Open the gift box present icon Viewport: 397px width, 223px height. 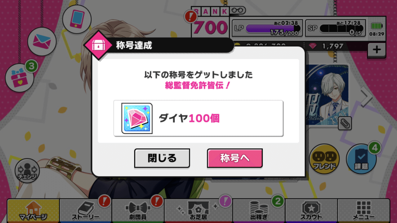tap(20, 77)
